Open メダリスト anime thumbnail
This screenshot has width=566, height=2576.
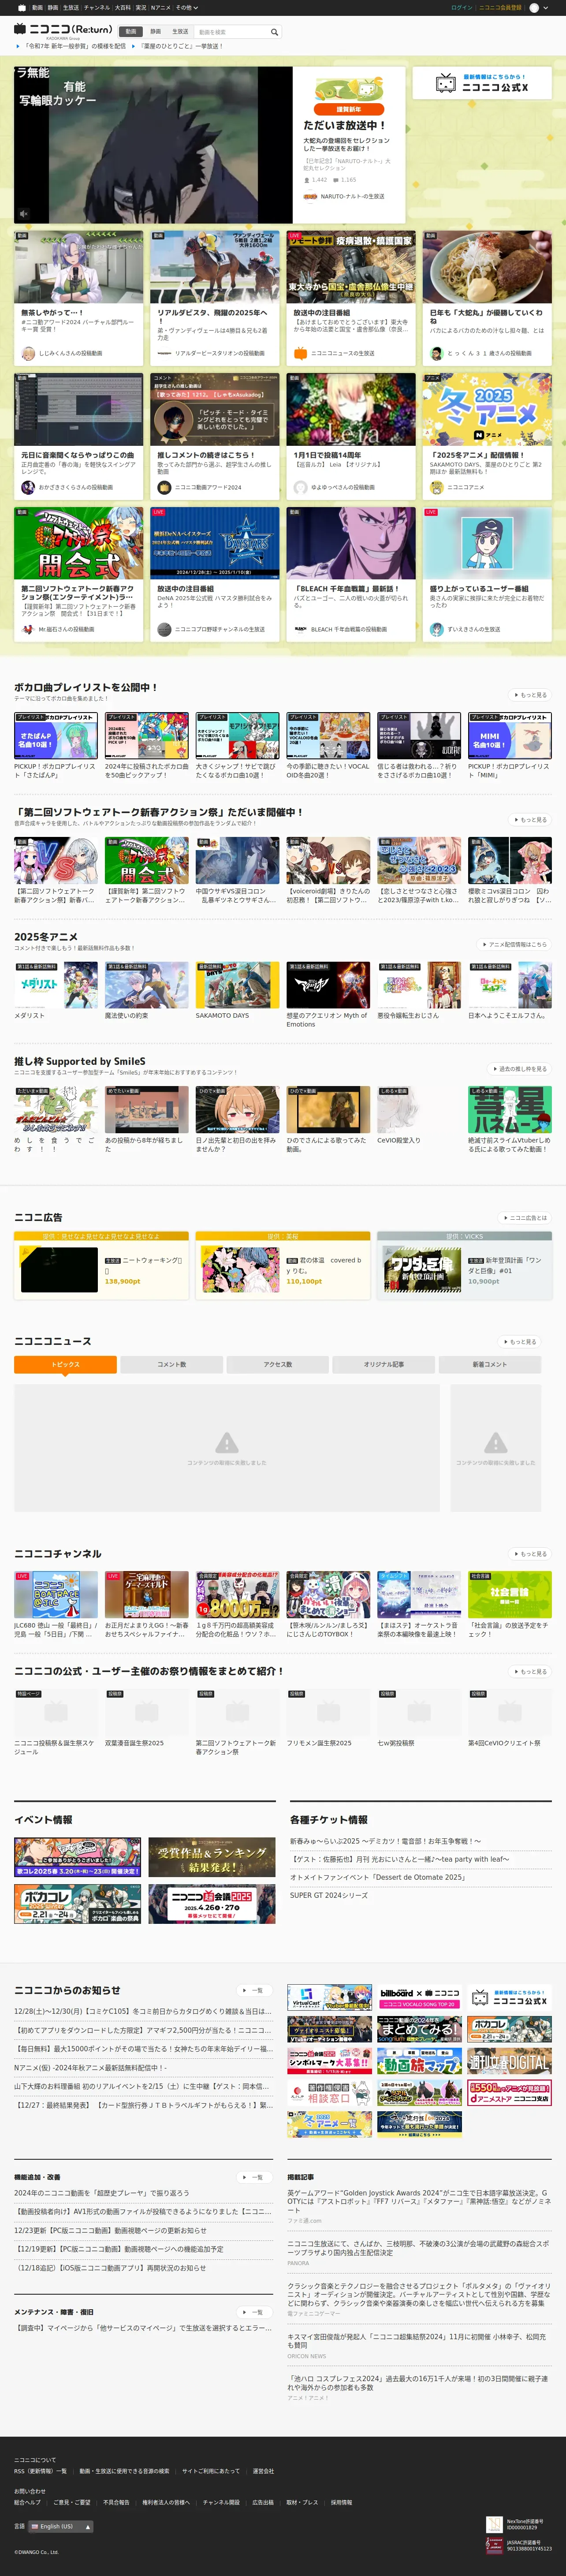click(x=56, y=985)
